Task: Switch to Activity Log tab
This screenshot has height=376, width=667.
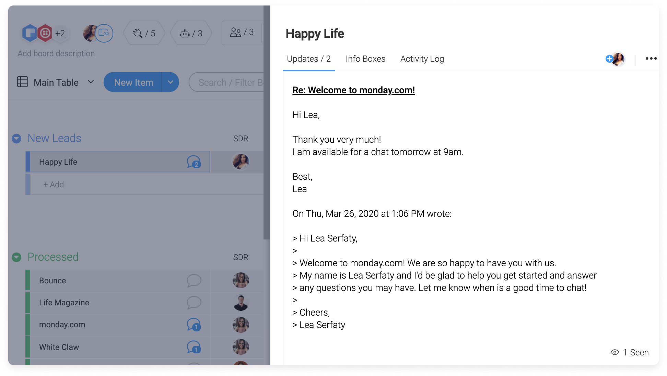Action: [x=422, y=59]
